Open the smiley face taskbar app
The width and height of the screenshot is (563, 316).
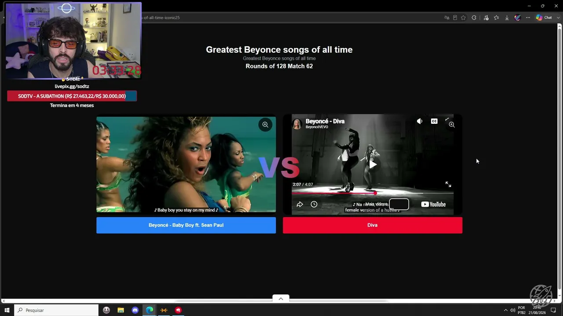click(x=106, y=310)
